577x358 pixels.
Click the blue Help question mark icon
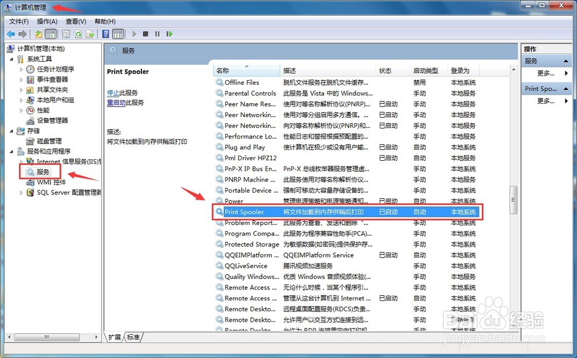[x=106, y=34]
